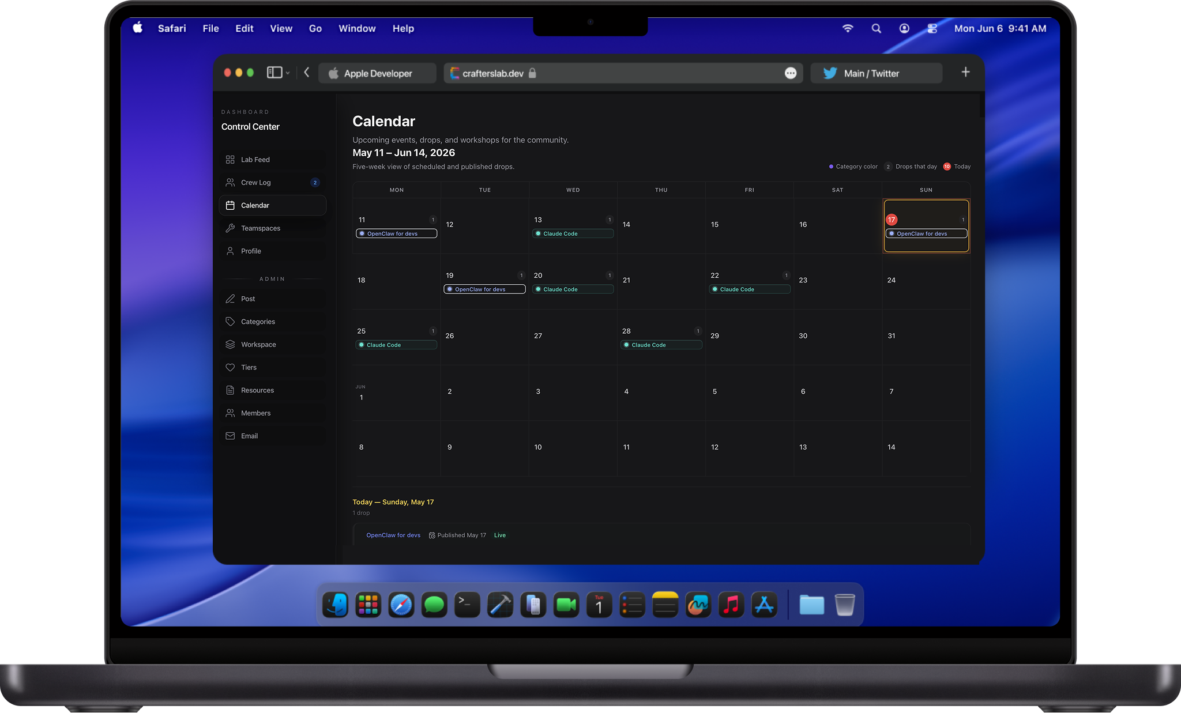Open Music app from the dock

[731, 605]
